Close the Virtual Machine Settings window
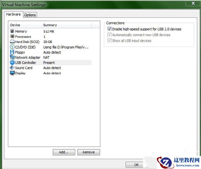The height and width of the screenshot is (169, 201). point(193,3)
